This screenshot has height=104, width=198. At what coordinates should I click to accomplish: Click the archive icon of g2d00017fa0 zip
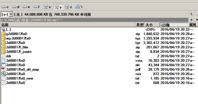4,34
